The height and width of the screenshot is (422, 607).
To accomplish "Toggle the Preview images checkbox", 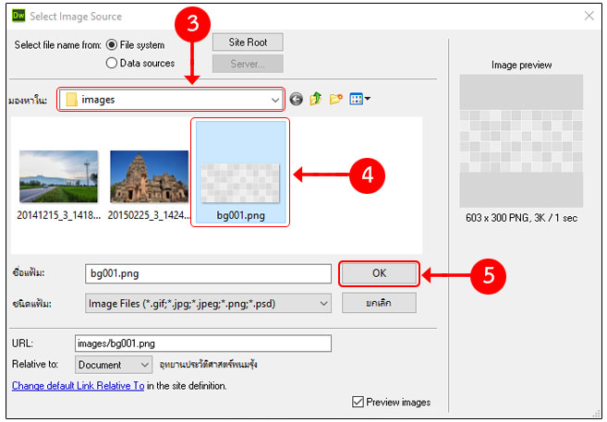I will [x=358, y=402].
